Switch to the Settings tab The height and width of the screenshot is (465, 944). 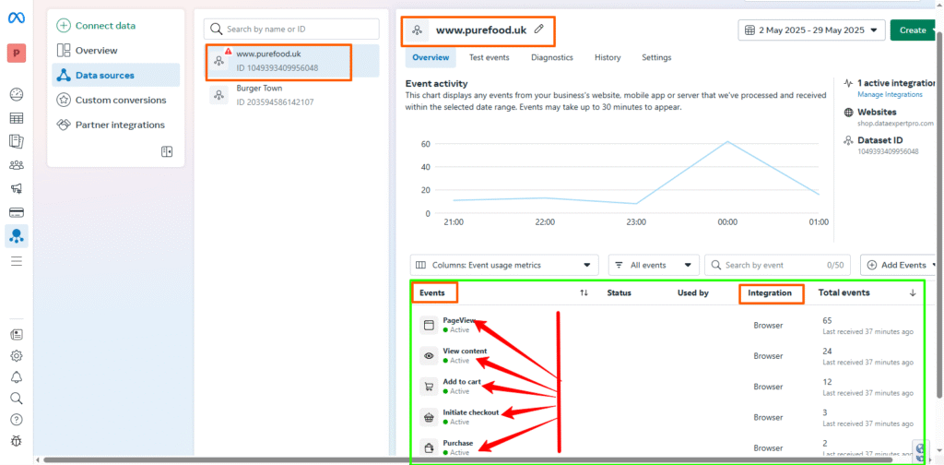(x=656, y=58)
